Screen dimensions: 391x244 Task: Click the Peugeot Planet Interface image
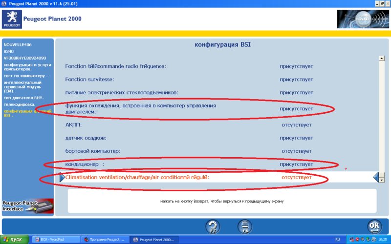click(x=27, y=207)
